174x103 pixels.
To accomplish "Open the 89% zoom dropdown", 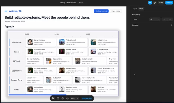I will pyautogui.click(x=74, y=98).
